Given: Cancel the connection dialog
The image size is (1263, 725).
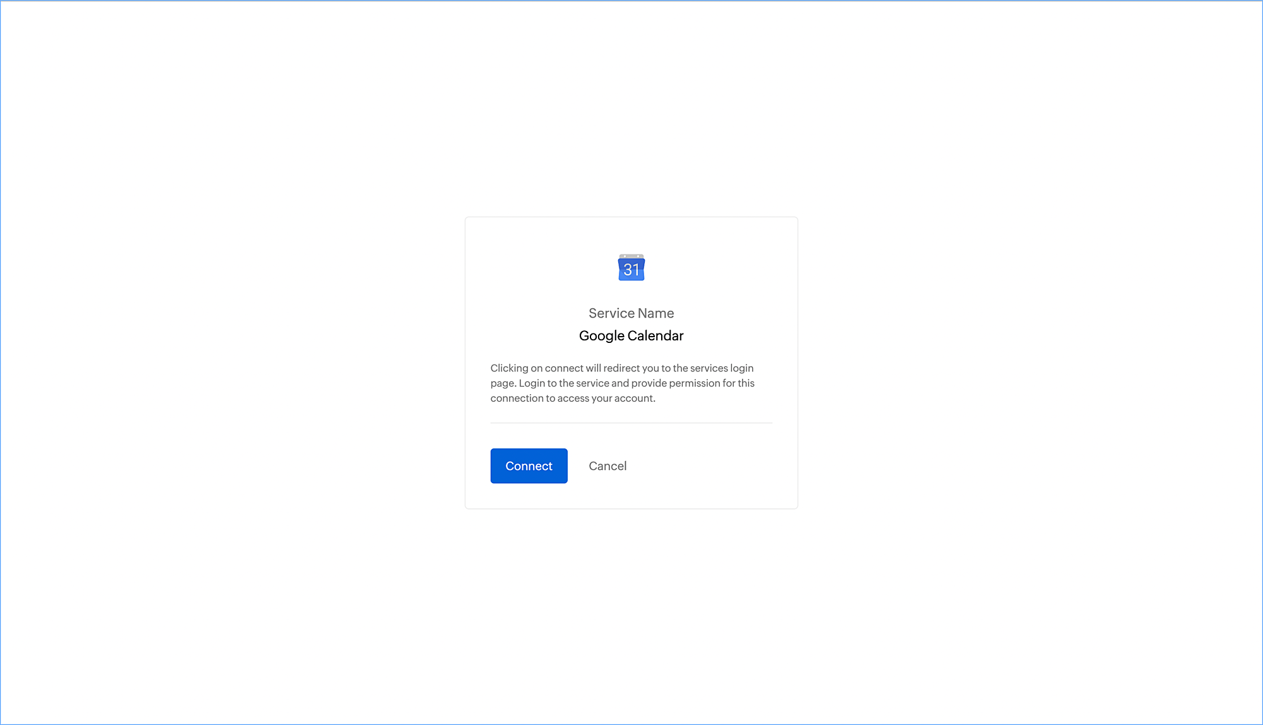Looking at the screenshot, I should click(x=608, y=466).
